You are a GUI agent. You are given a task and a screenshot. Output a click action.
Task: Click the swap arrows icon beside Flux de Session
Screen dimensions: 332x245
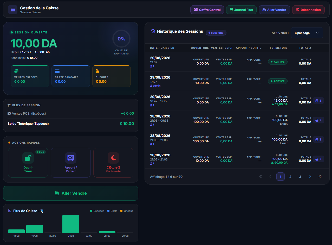9,105
